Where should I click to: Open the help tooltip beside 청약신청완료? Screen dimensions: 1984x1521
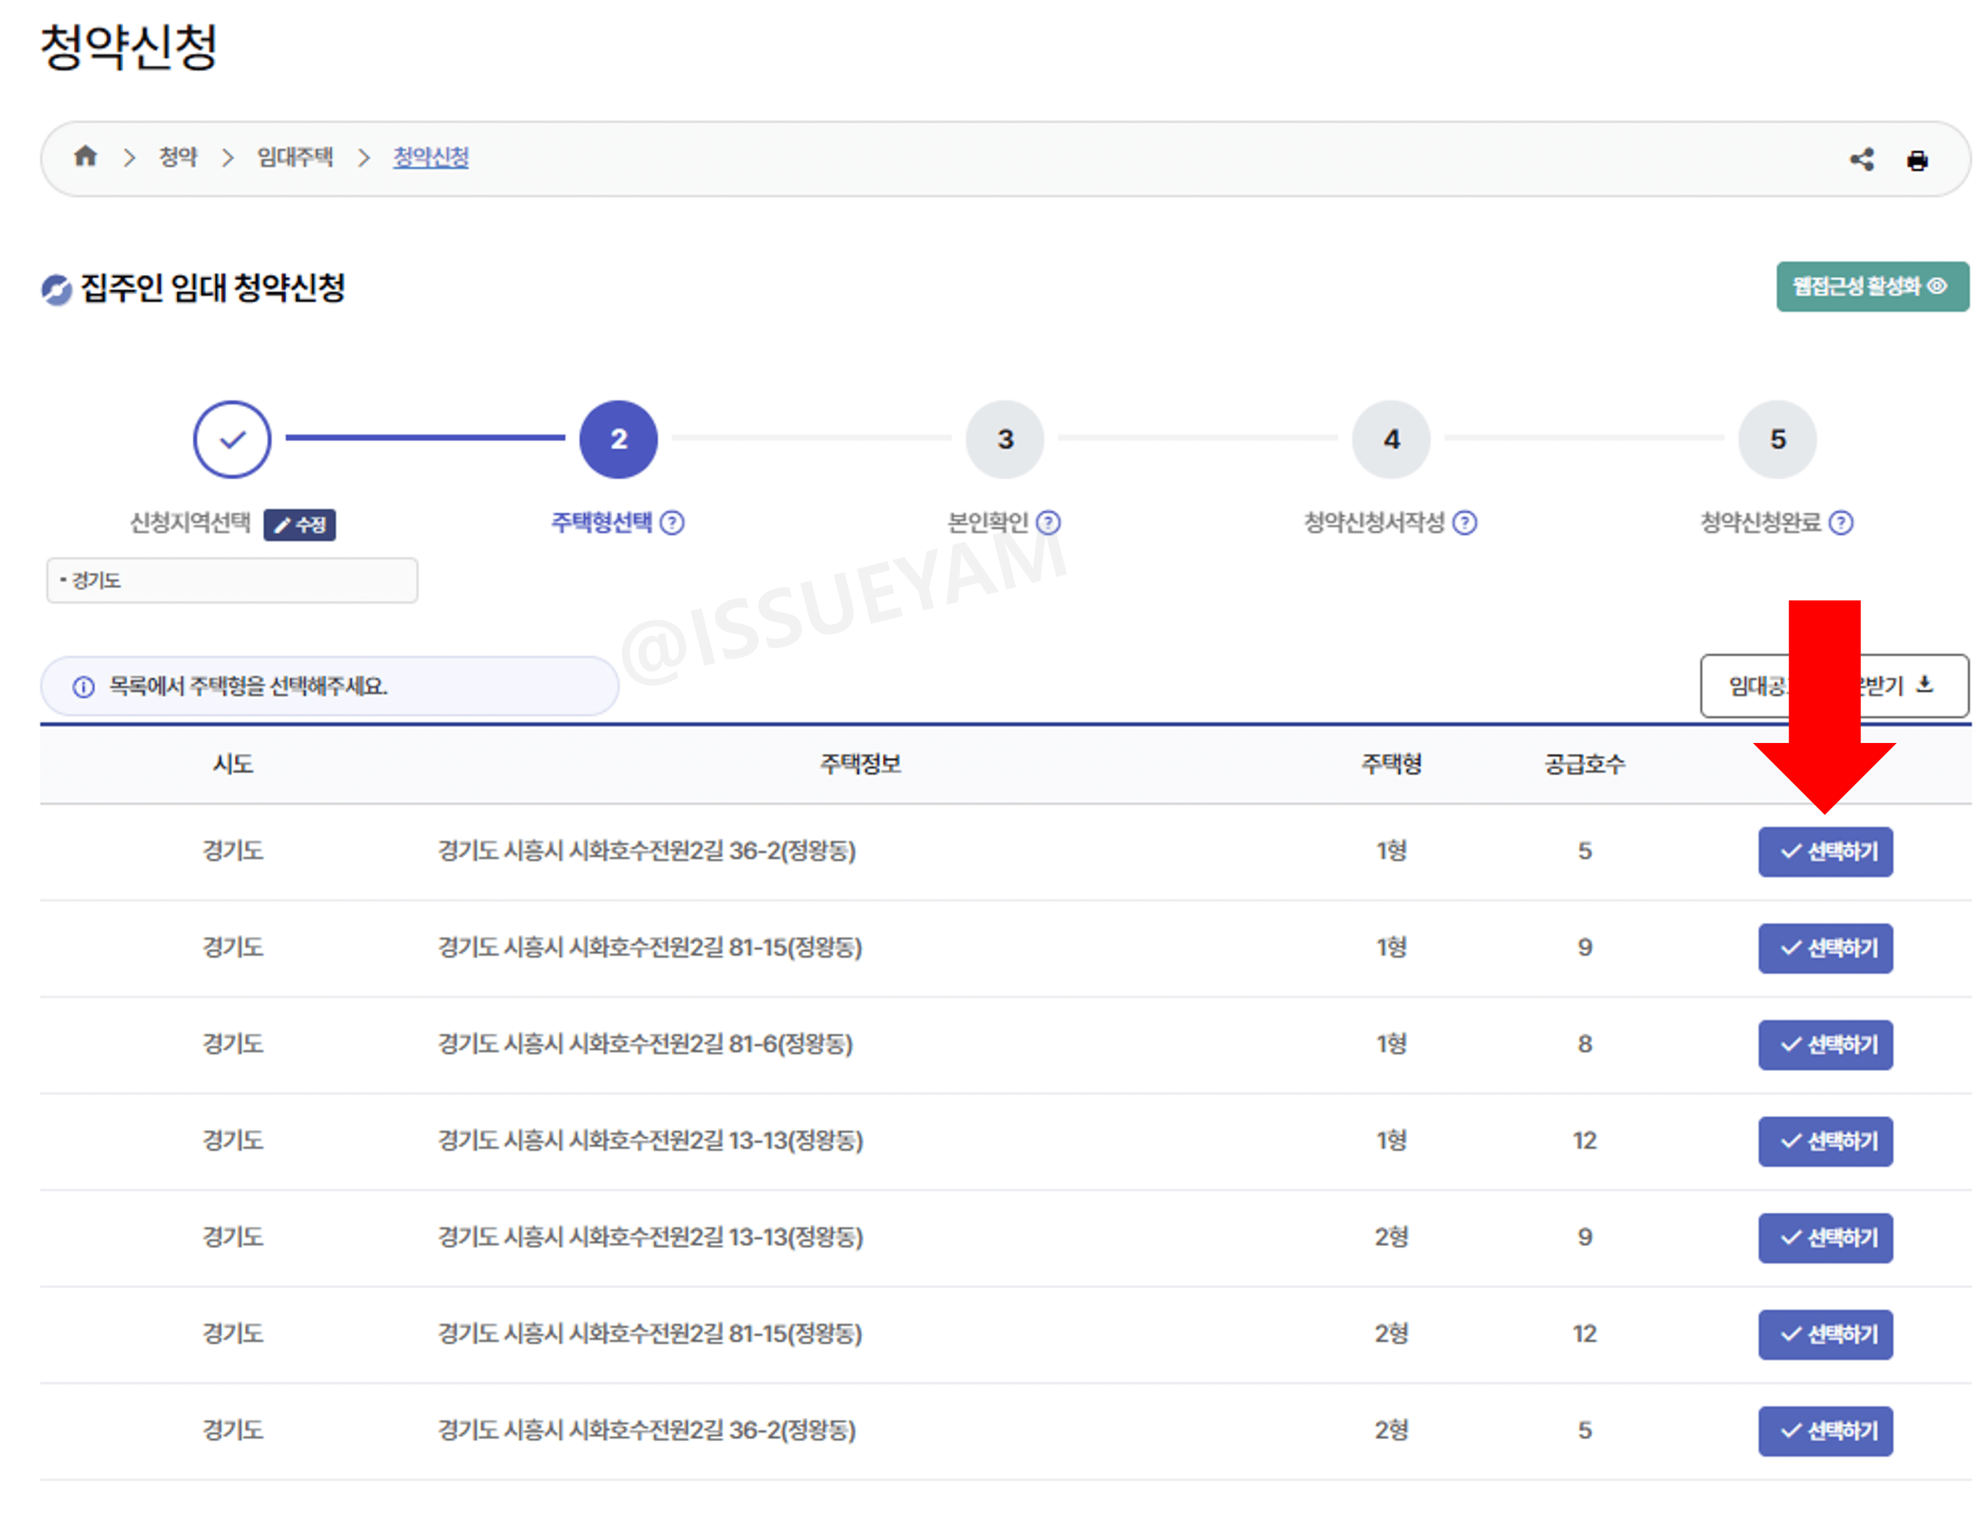click(1843, 522)
